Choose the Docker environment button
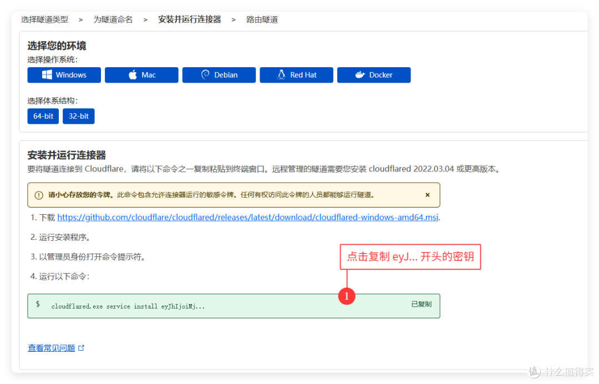The width and height of the screenshot is (599, 384). [x=374, y=75]
